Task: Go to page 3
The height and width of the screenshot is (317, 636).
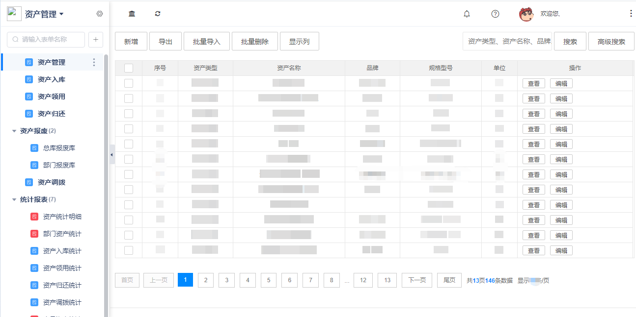Action: pos(226,280)
